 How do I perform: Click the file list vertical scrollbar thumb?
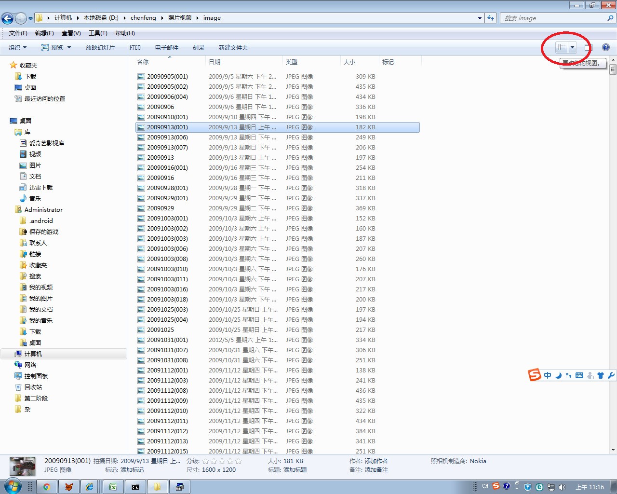pyautogui.click(x=613, y=69)
